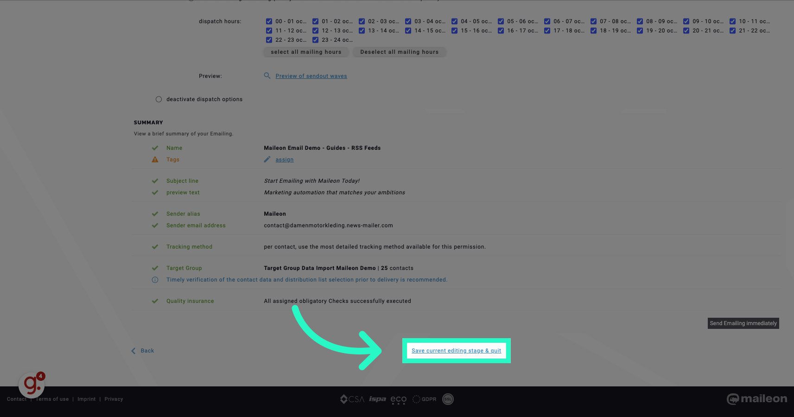
Task: Click the pencil icon next to assign
Action: tap(267, 160)
